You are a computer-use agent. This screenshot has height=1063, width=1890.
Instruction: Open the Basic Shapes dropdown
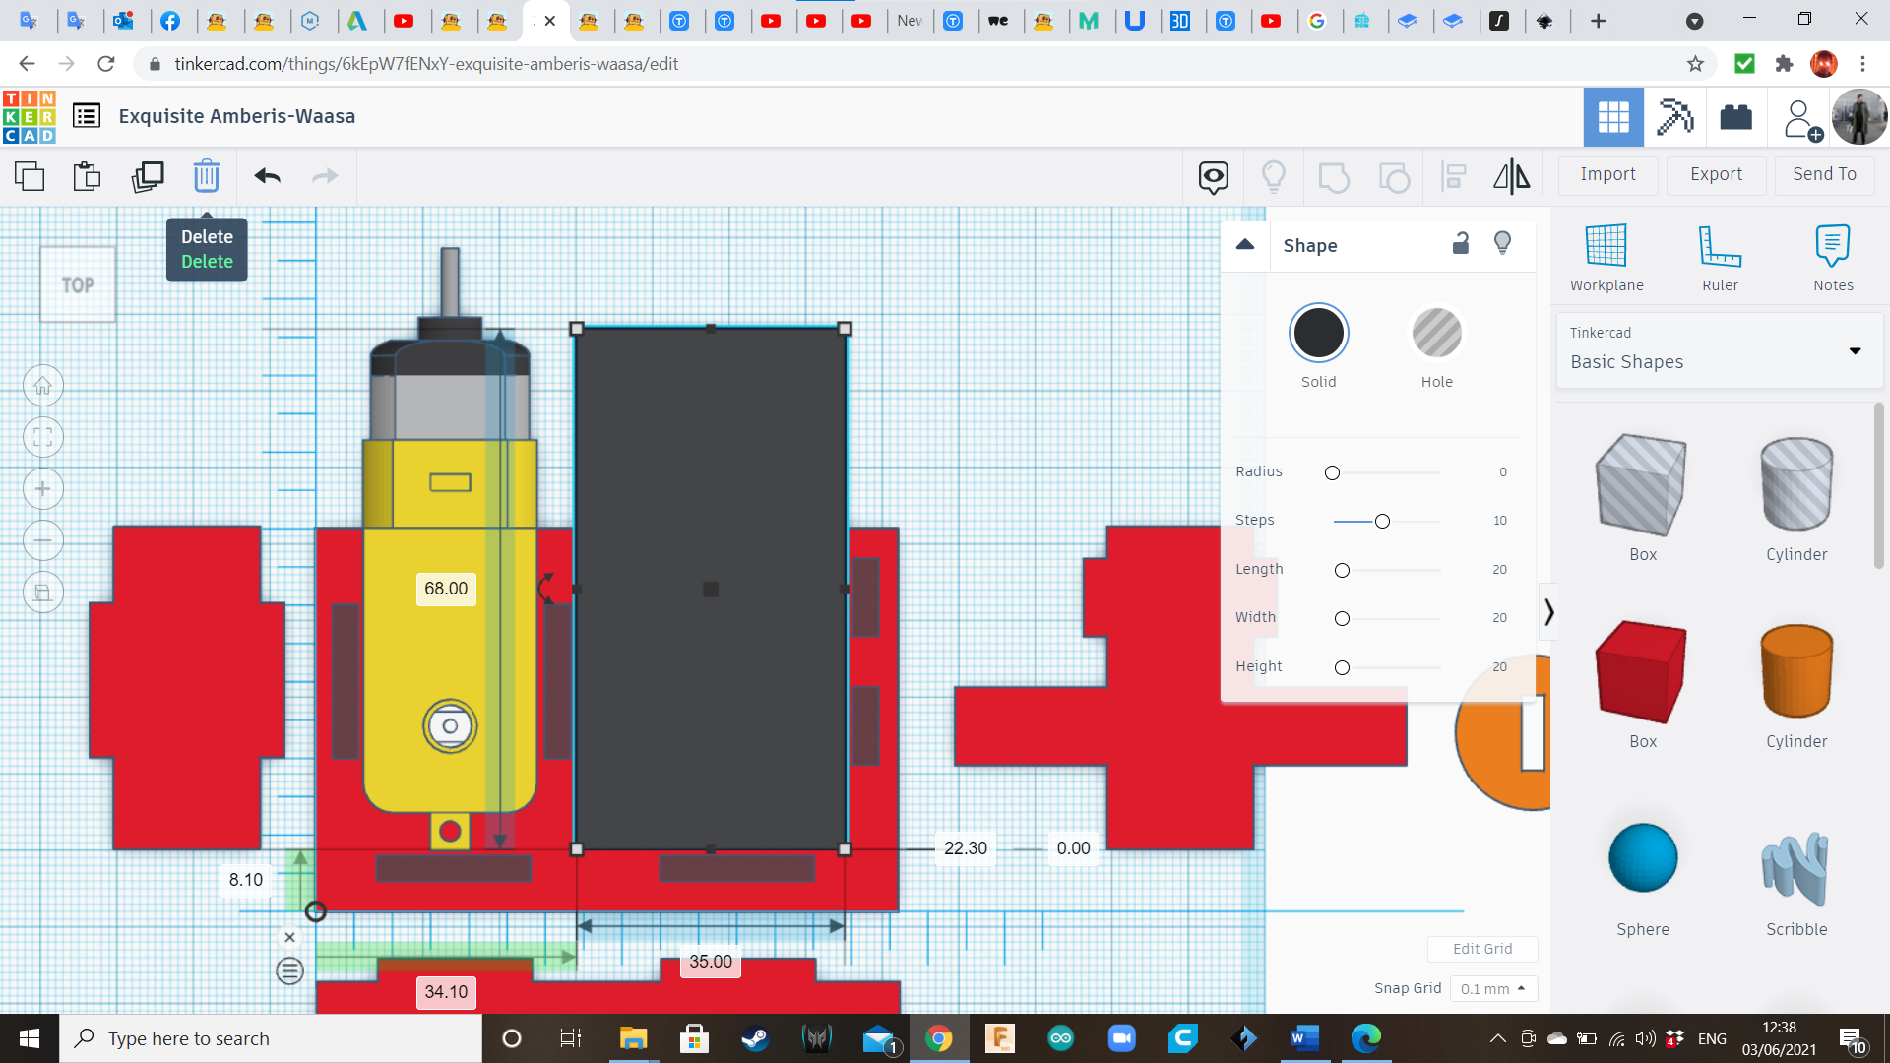[1718, 350]
